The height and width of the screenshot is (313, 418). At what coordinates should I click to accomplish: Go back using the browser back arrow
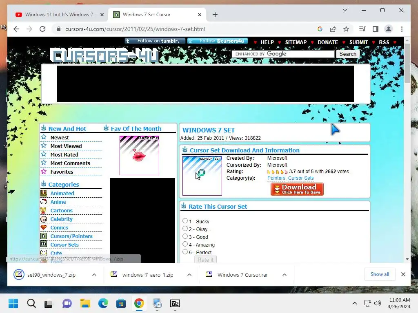pos(16,29)
